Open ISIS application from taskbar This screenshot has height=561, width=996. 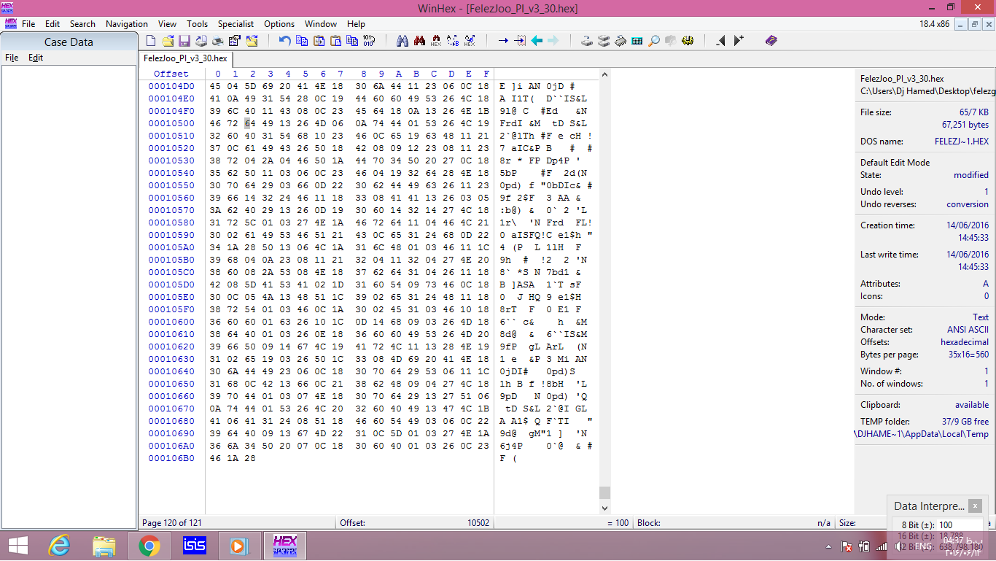(195, 546)
